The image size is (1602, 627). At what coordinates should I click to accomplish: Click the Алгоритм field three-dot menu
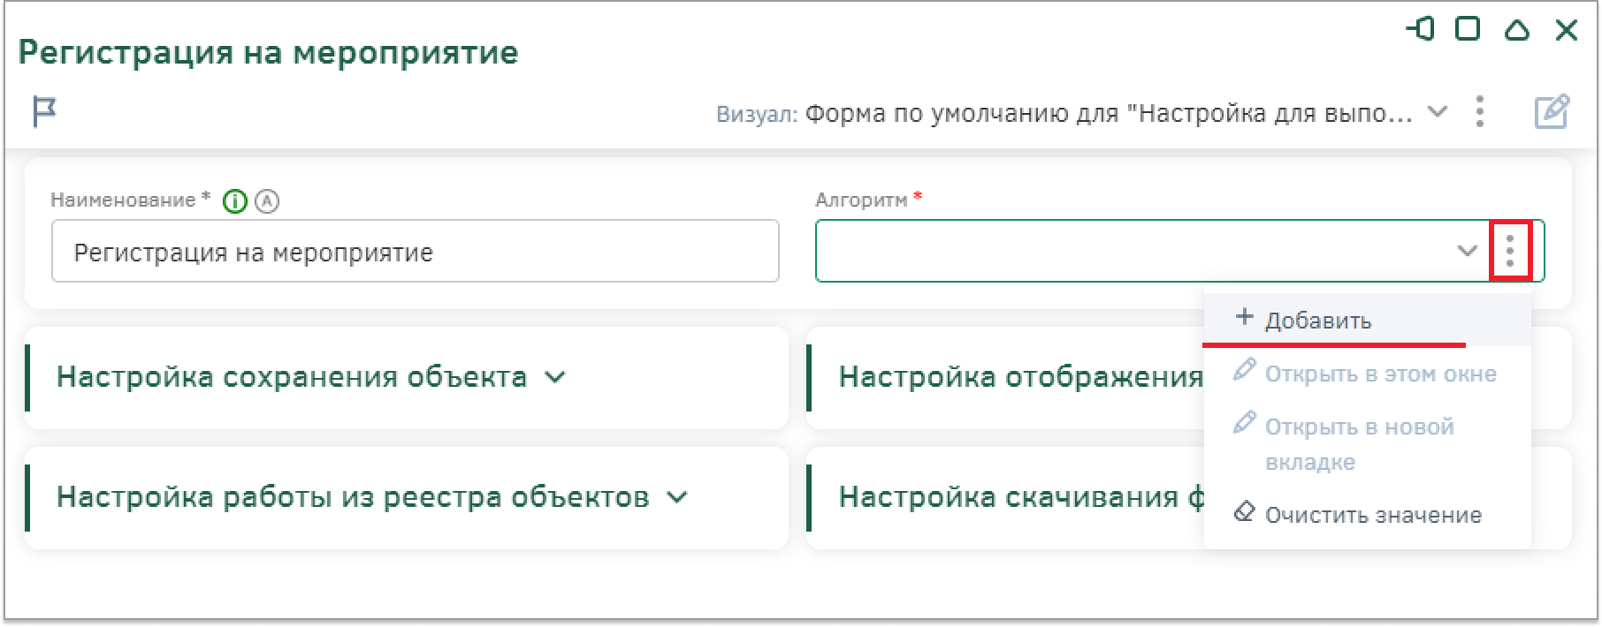pos(1510,251)
